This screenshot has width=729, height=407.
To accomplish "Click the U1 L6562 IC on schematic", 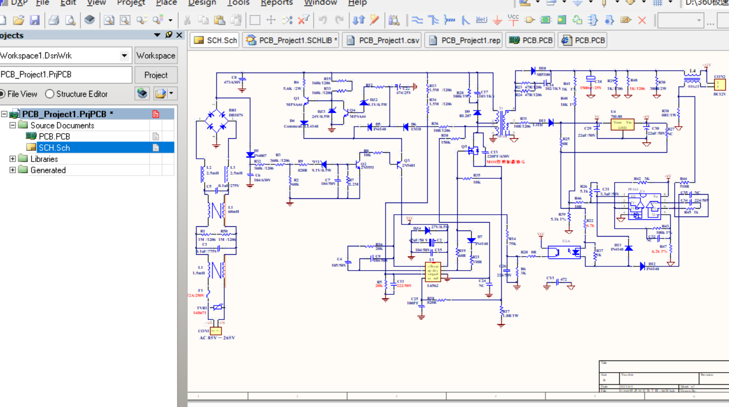I will [x=432, y=272].
